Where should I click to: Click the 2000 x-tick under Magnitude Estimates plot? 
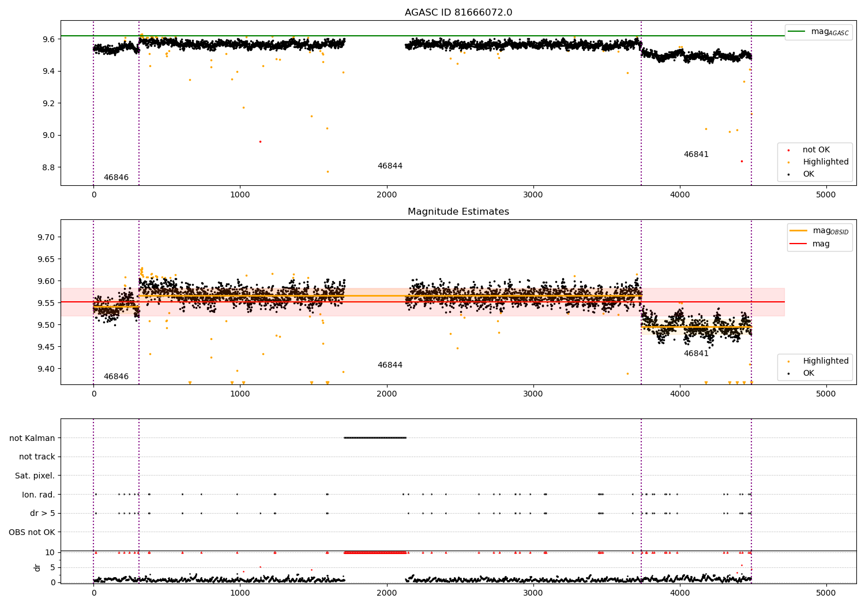point(386,394)
